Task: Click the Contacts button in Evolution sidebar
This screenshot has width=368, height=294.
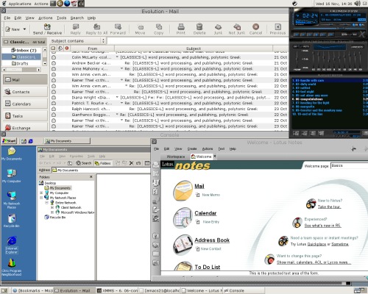Action: coord(25,92)
